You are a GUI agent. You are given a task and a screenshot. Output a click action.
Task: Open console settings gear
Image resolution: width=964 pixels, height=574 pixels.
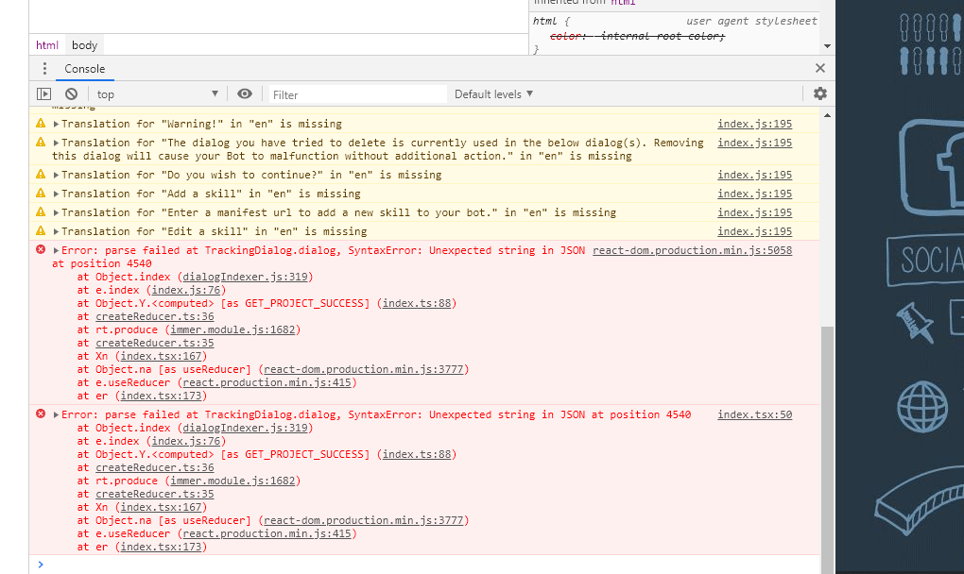(818, 93)
